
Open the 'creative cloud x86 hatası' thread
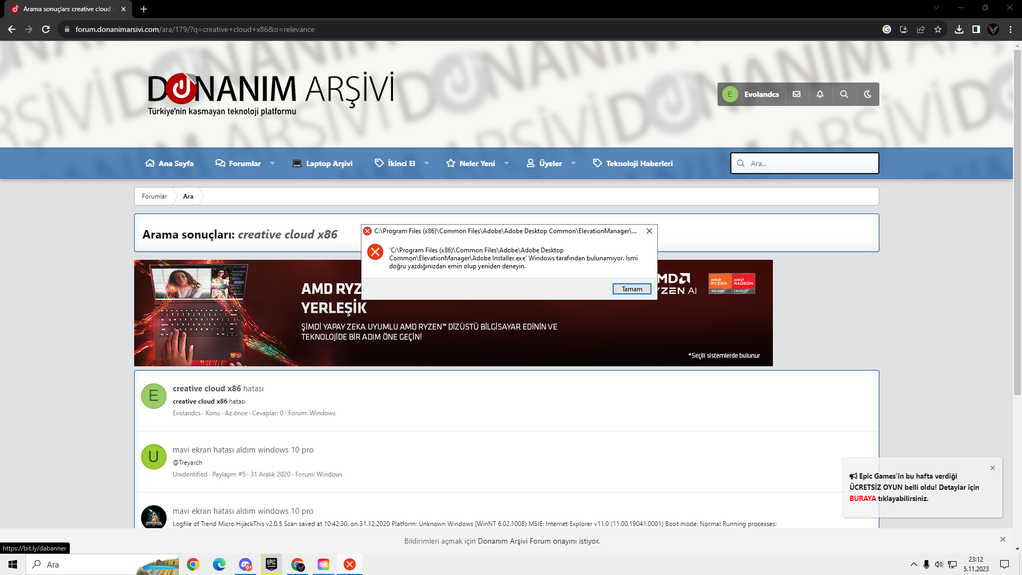(x=218, y=389)
